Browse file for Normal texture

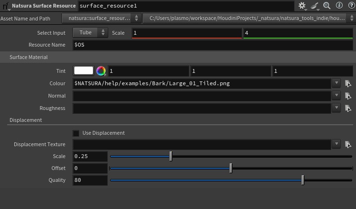click(x=348, y=96)
